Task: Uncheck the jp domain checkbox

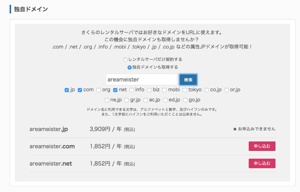Action: point(67,90)
